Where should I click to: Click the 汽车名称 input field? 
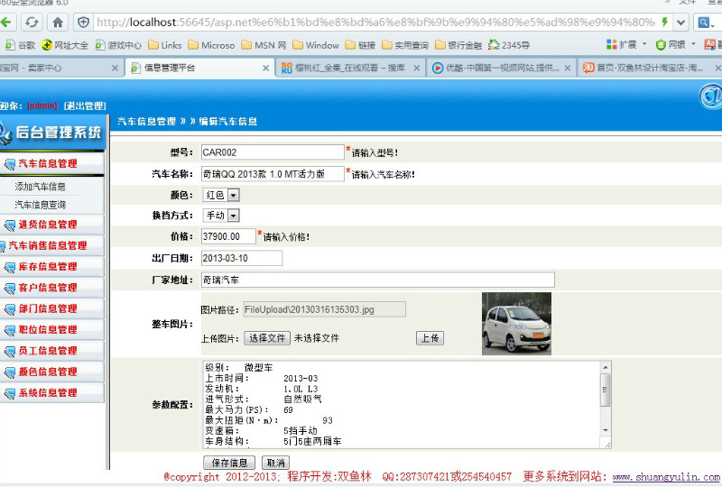coord(273,173)
